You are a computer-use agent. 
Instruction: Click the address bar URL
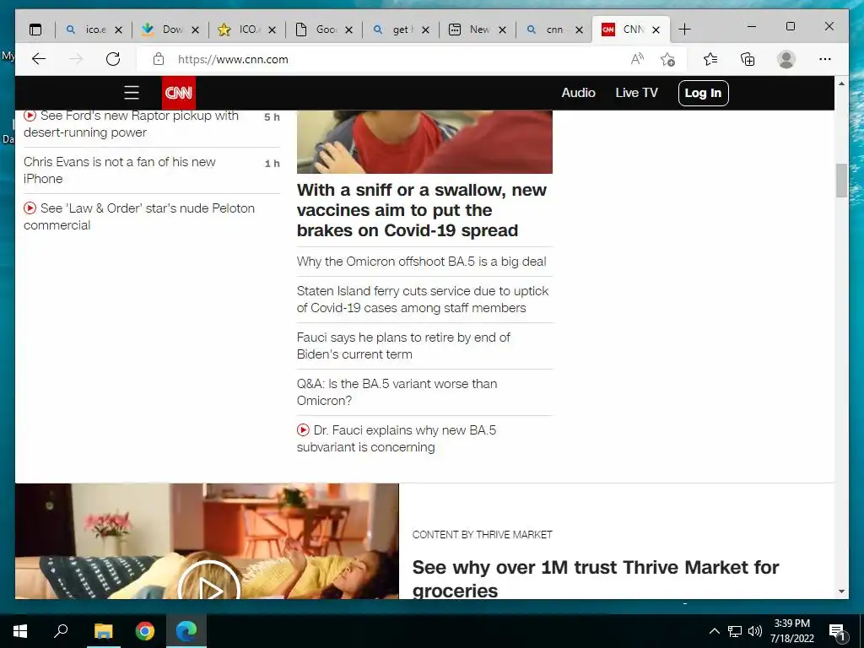tap(233, 60)
